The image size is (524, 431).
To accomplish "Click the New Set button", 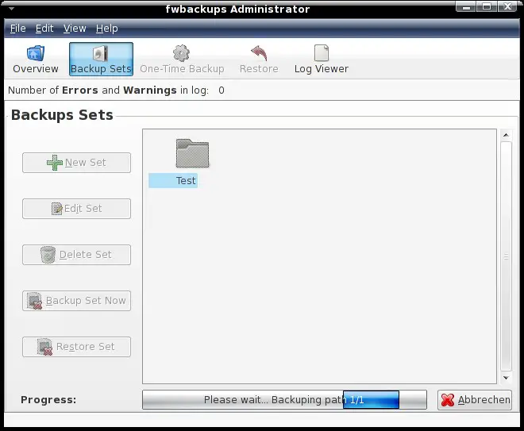I will click(x=76, y=163).
